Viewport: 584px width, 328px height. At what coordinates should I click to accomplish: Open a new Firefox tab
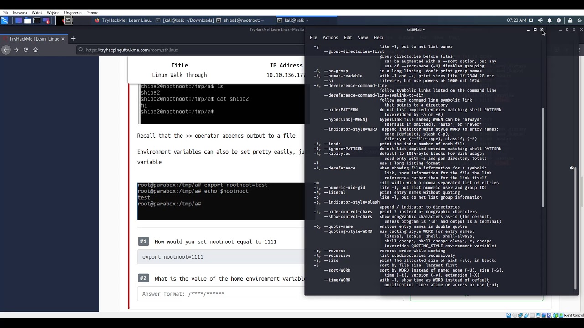tap(73, 39)
